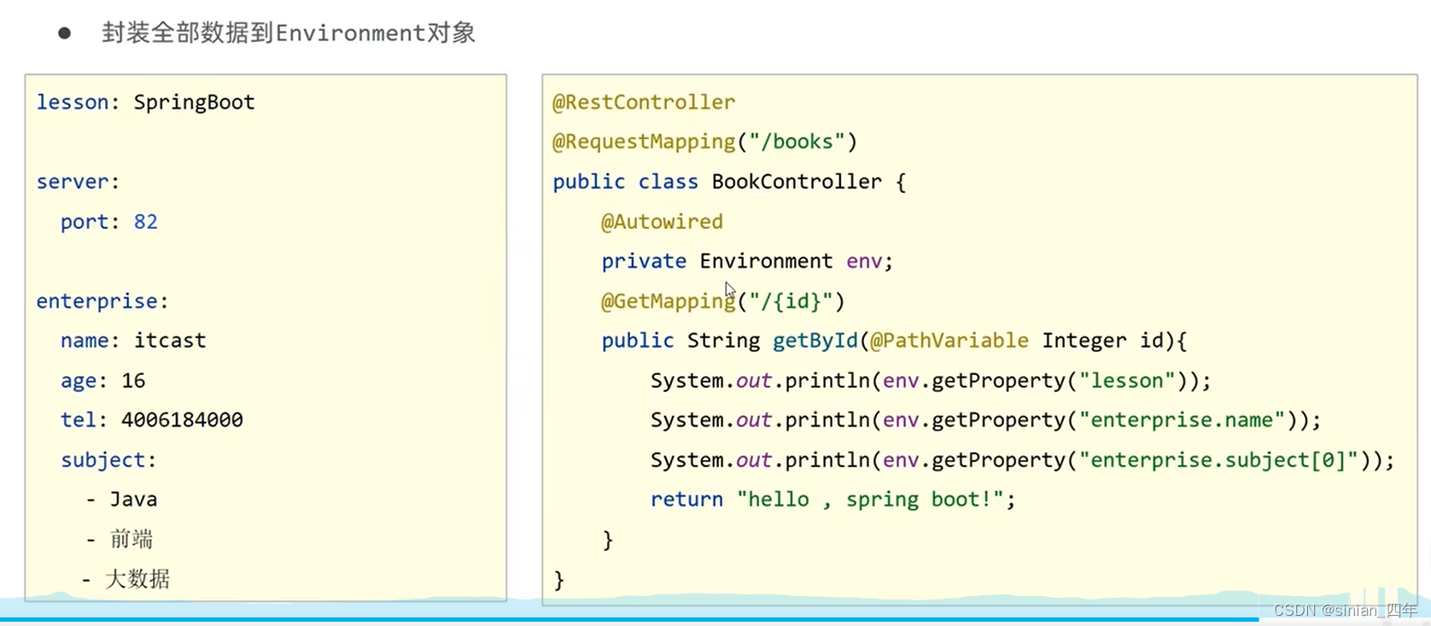The image size is (1431, 626).
Task: Click the 'public String getById' method signature
Action: 894,341
